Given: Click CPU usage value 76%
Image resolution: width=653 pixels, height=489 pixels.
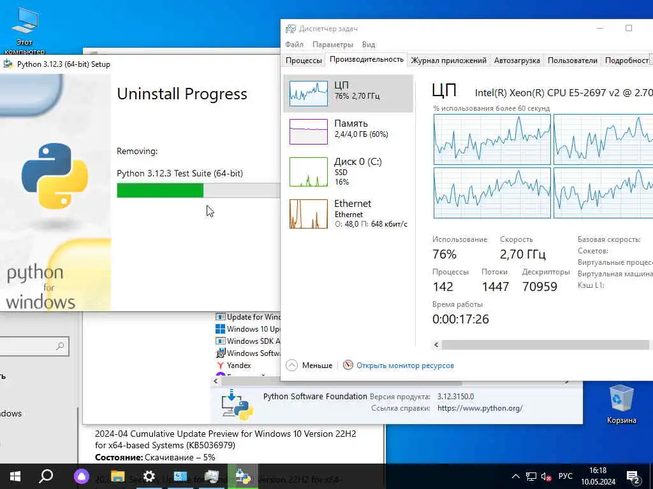Looking at the screenshot, I should [x=444, y=254].
